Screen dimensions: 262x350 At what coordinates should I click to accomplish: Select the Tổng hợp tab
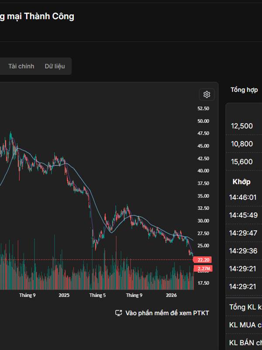244,90
